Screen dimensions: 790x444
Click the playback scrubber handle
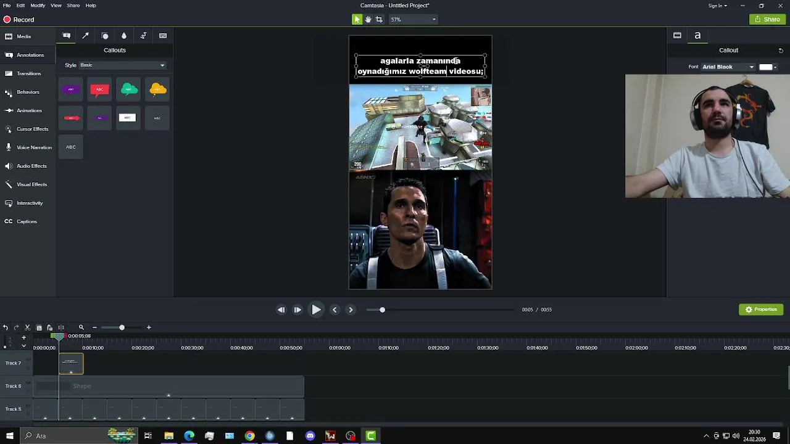[382, 310]
